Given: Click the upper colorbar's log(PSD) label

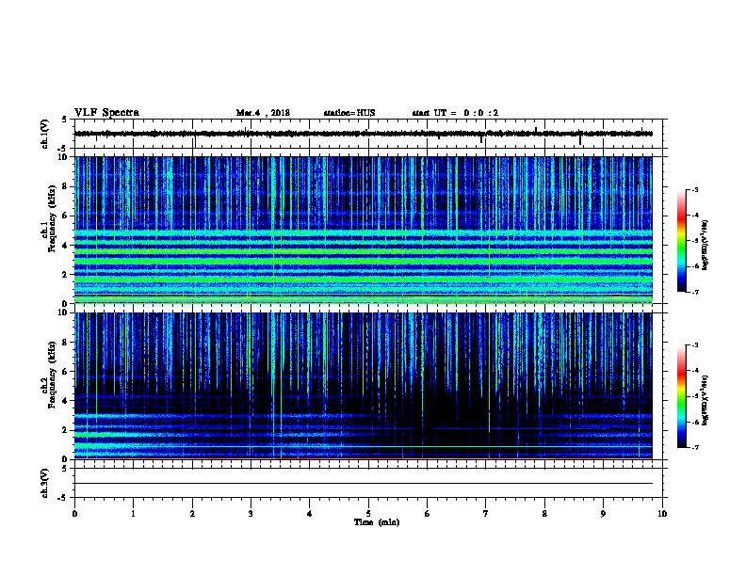Looking at the screenshot, I should click(705, 245).
